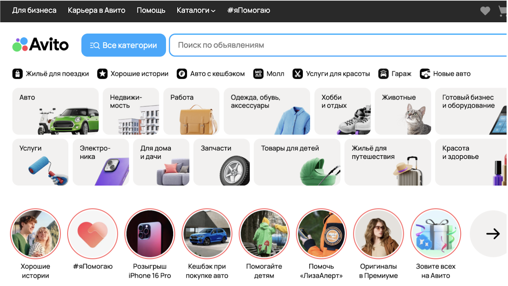This screenshot has width=508, height=286.
Task: Open Для бизнеса in top menu
Action: [34, 11]
